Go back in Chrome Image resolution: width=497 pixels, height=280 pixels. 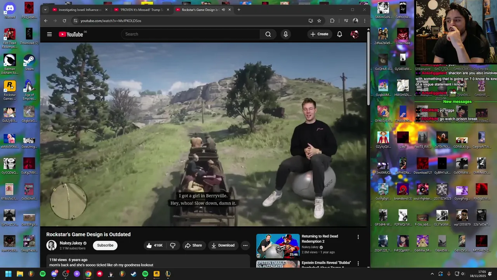pyautogui.click(x=46, y=21)
